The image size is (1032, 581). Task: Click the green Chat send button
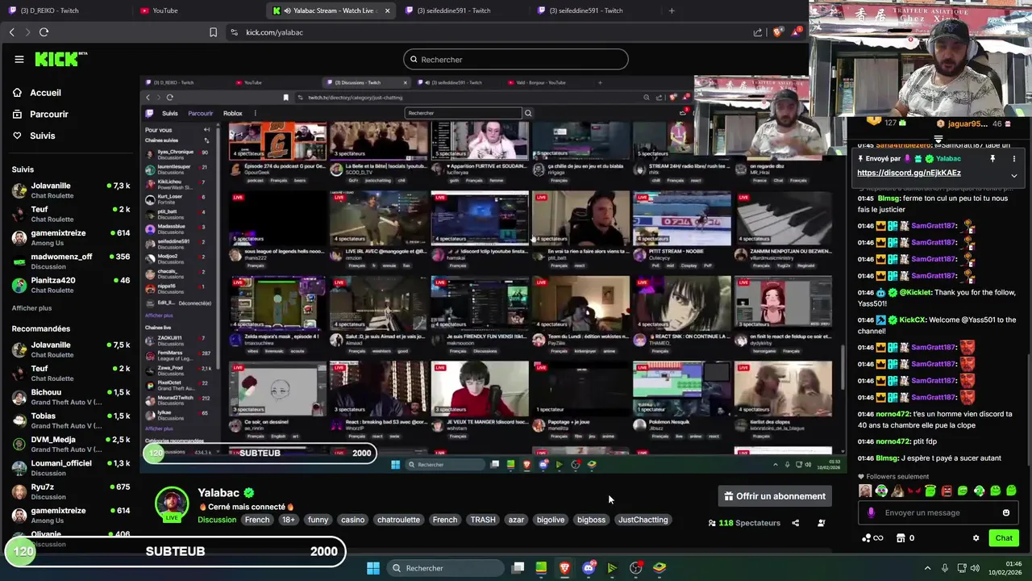[x=1004, y=538]
